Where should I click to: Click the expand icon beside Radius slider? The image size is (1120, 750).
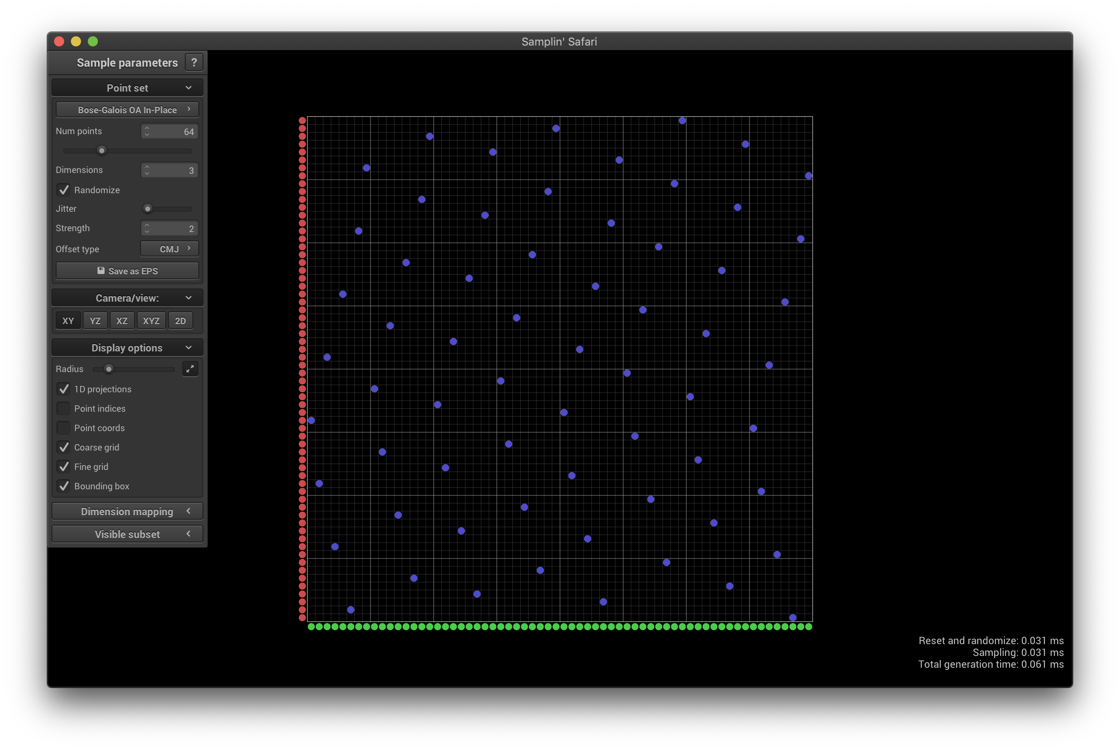190,369
